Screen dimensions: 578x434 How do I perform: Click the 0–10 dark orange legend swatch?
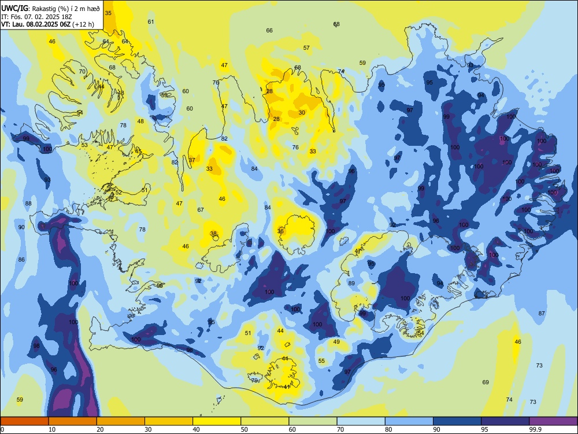pyautogui.click(x=24, y=421)
